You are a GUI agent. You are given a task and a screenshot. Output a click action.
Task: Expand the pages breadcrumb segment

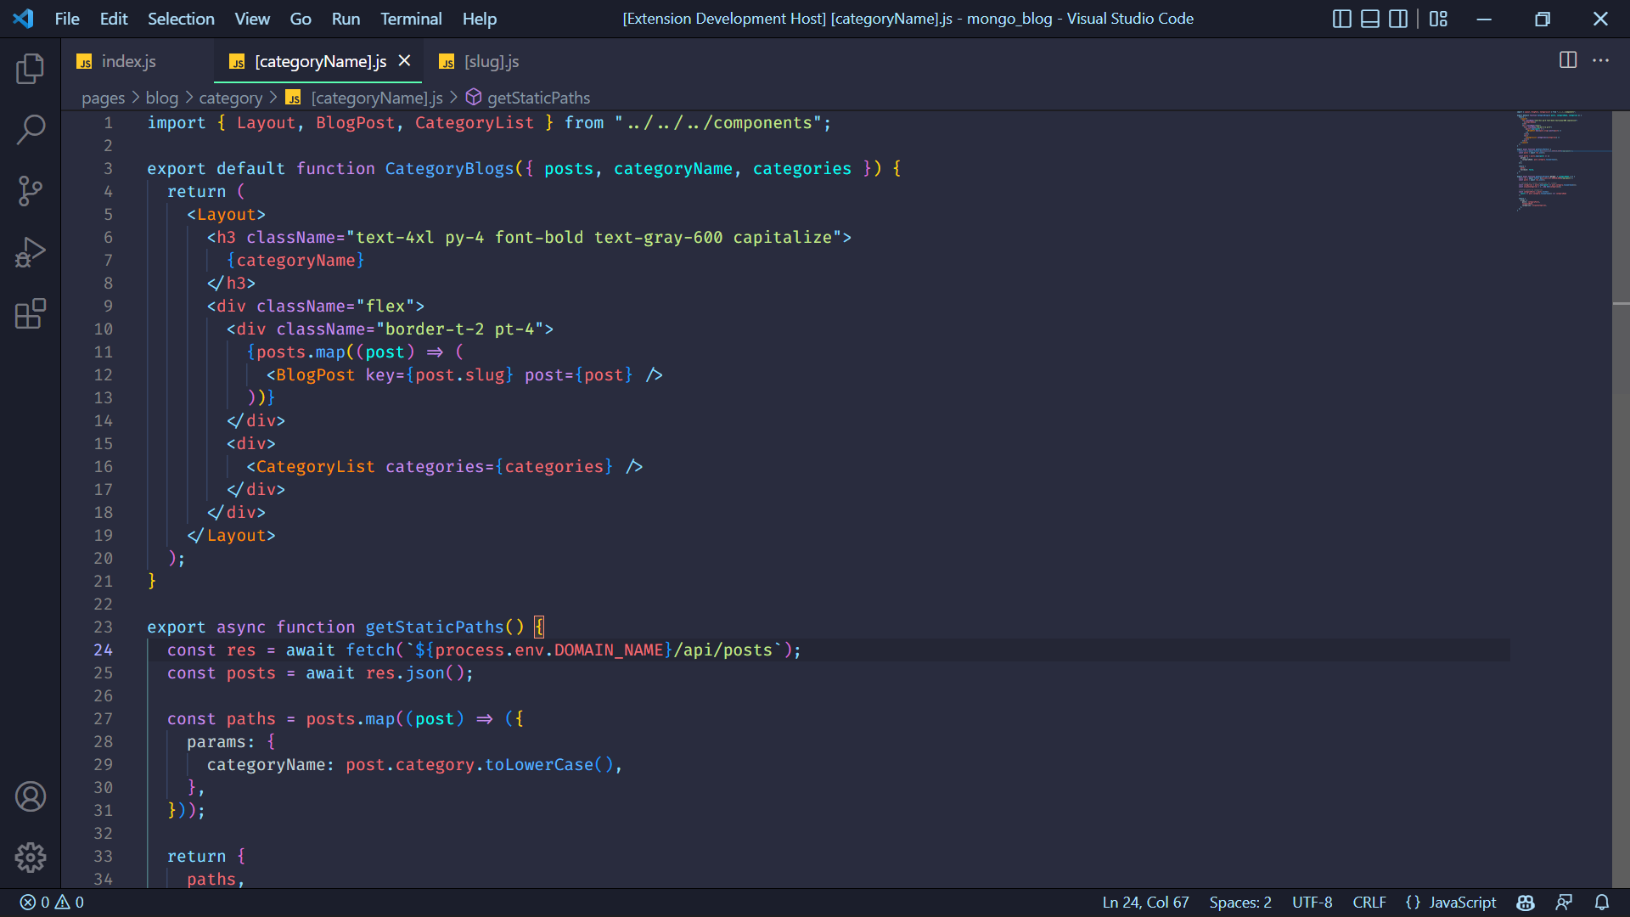coord(103,98)
